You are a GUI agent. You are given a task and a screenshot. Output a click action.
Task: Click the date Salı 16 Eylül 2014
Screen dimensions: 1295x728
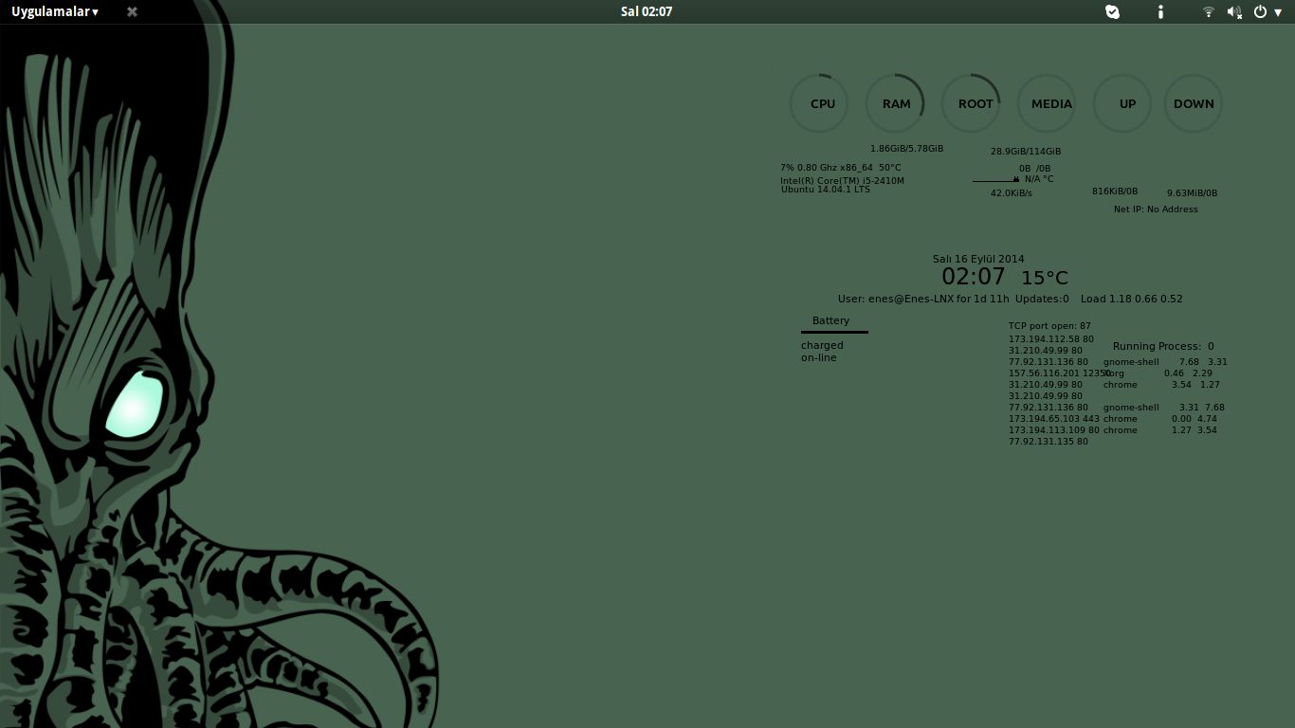coord(978,259)
